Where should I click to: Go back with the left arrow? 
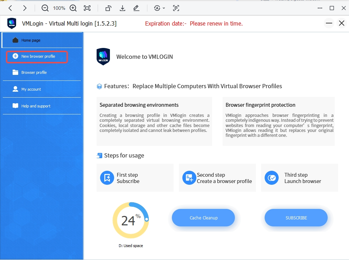[x=10, y=8]
